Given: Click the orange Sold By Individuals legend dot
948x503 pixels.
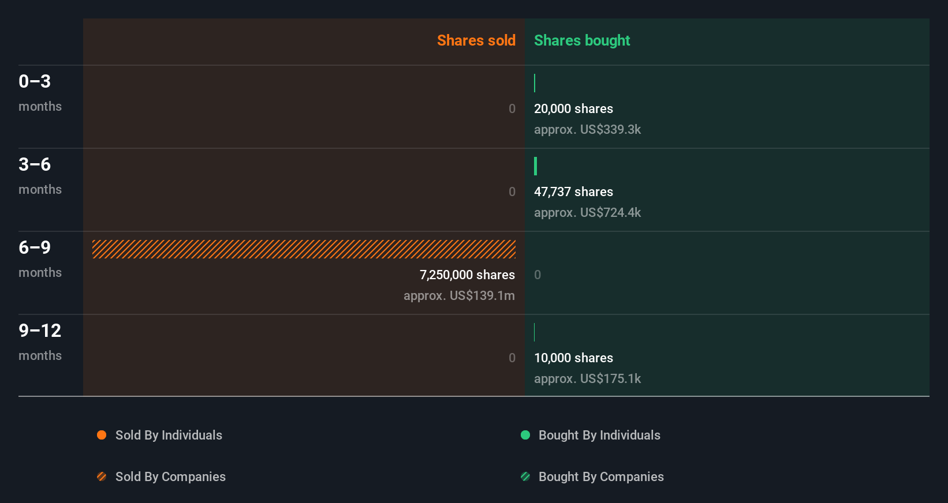Looking at the screenshot, I should pos(102,435).
